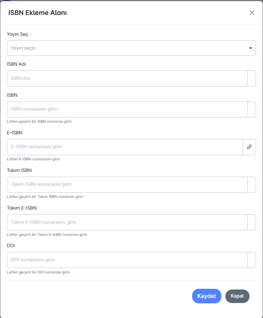
Task: Click the empty addon box beside the ISBN field
Action: 252,110
